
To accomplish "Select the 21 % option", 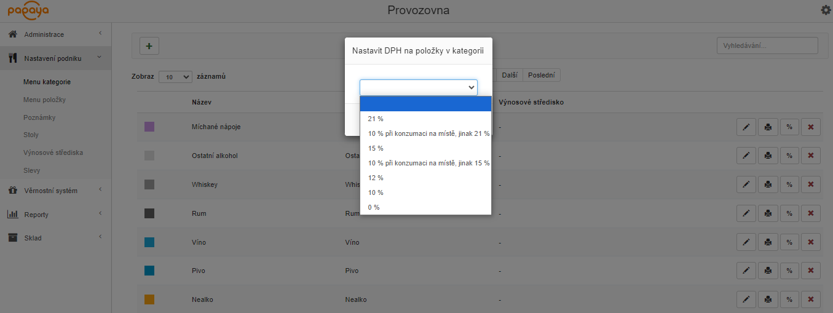I will point(376,119).
